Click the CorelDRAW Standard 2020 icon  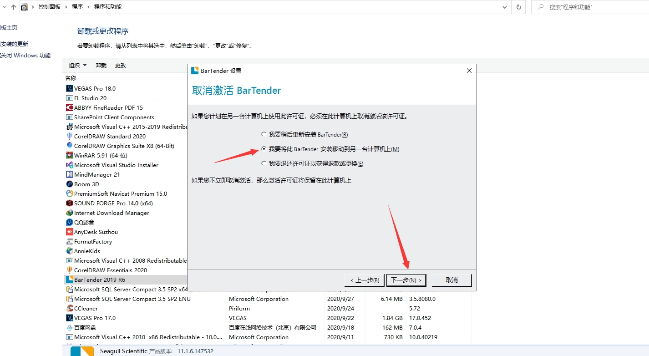point(70,136)
